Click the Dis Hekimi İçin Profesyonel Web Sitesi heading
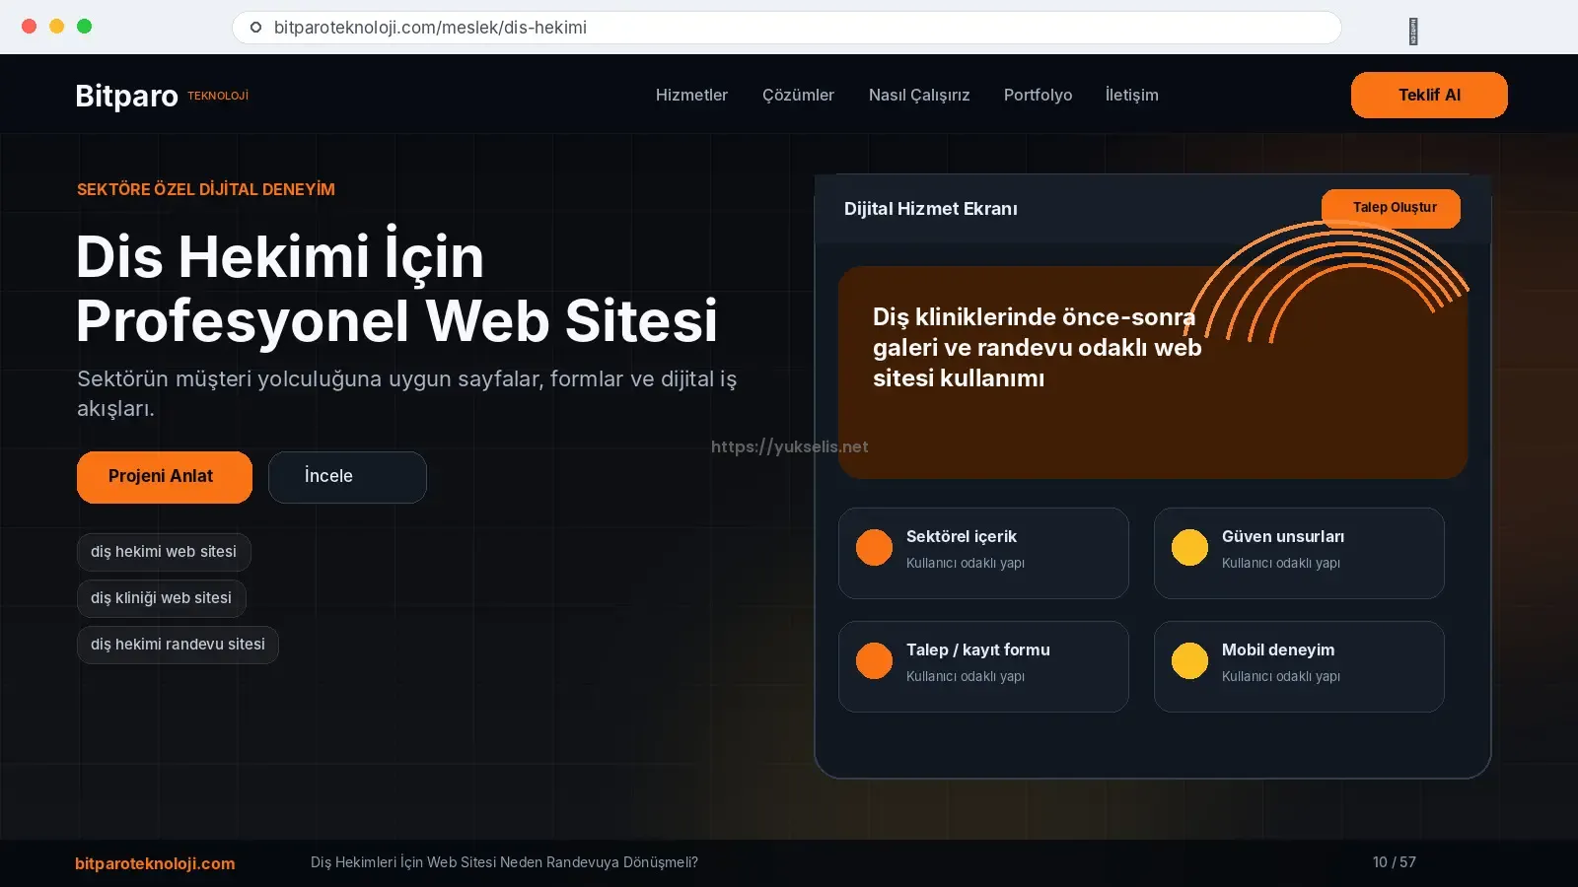The width and height of the screenshot is (1578, 887). 396,289
